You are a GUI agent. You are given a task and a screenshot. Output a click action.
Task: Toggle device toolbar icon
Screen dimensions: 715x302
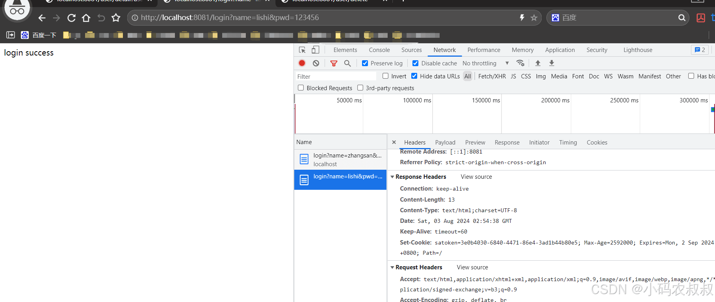tap(316, 50)
